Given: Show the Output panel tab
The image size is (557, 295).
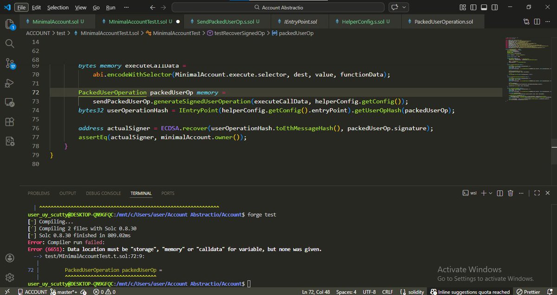Looking at the screenshot, I should (x=68, y=193).
